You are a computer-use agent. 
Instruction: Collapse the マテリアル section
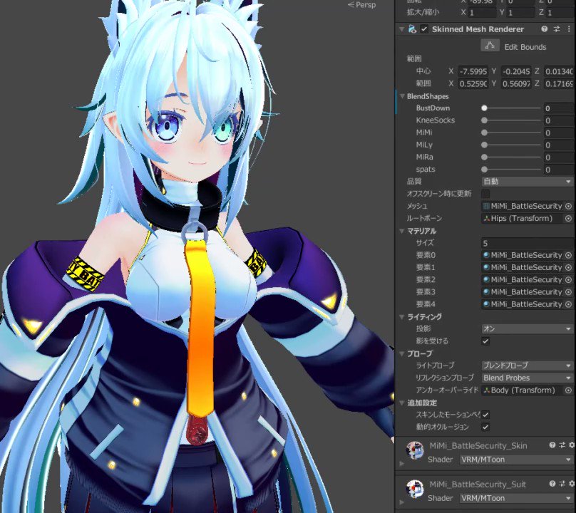pyautogui.click(x=402, y=231)
